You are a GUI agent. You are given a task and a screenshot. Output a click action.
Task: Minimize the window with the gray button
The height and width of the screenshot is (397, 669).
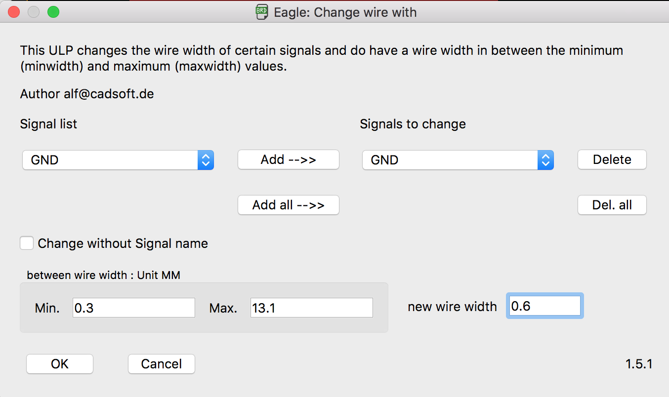point(34,12)
